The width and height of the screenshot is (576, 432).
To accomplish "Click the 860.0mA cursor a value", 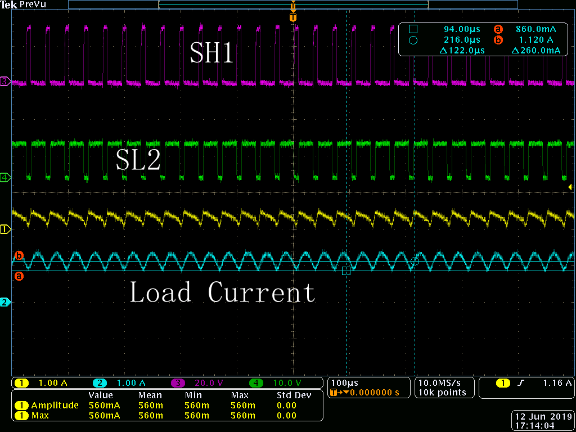I will [x=536, y=29].
